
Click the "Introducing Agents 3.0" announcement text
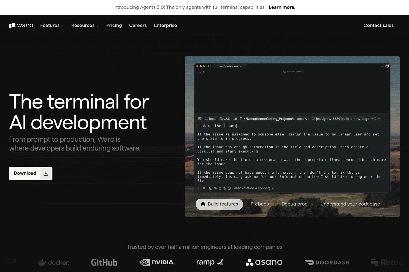(x=189, y=7)
